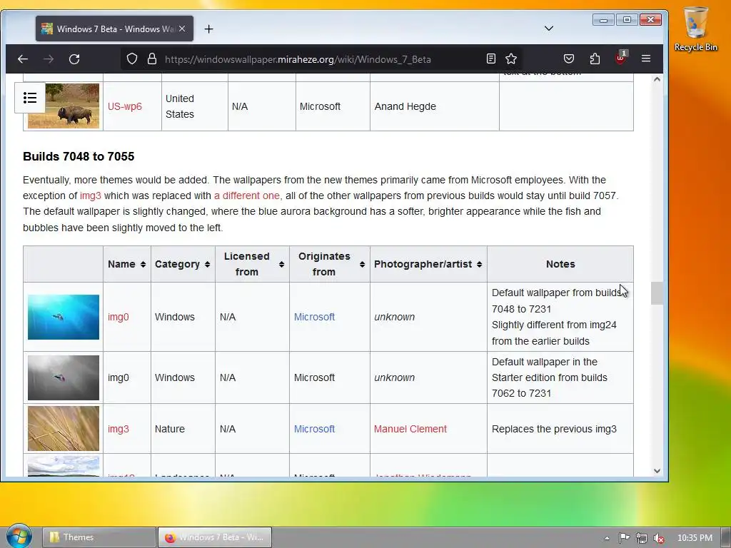Open the wheat grass img3 thumbnail
Viewport: 731px width, 548px height.
(x=64, y=428)
